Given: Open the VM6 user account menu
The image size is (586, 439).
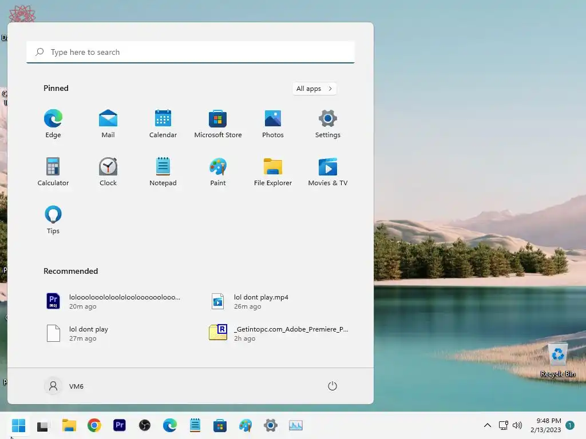Looking at the screenshot, I should [x=64, y=386].
